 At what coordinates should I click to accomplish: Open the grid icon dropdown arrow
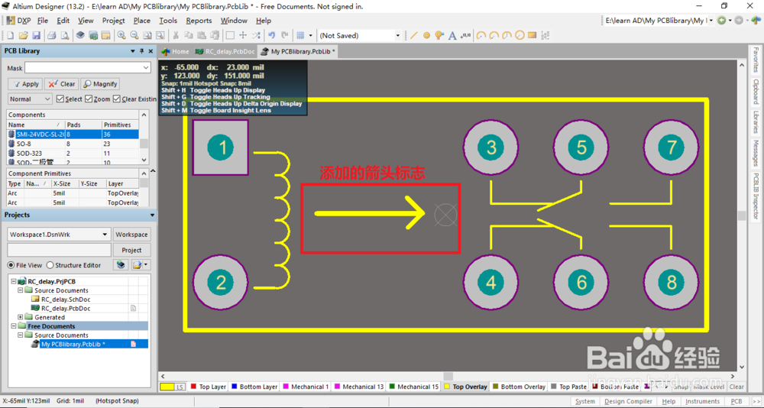(x=310, y=36)
